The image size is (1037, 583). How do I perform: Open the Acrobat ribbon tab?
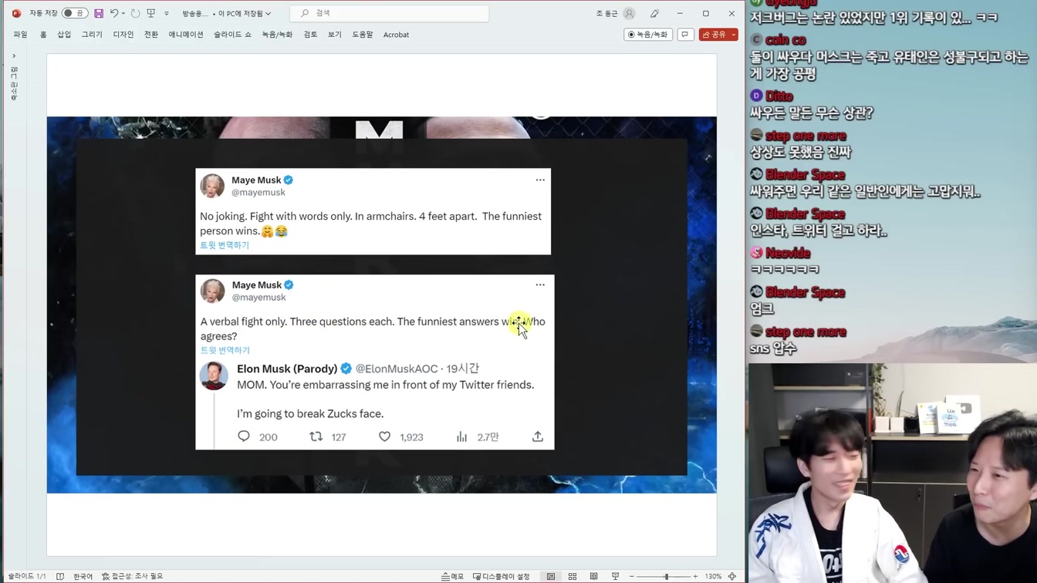coord(396,35)
